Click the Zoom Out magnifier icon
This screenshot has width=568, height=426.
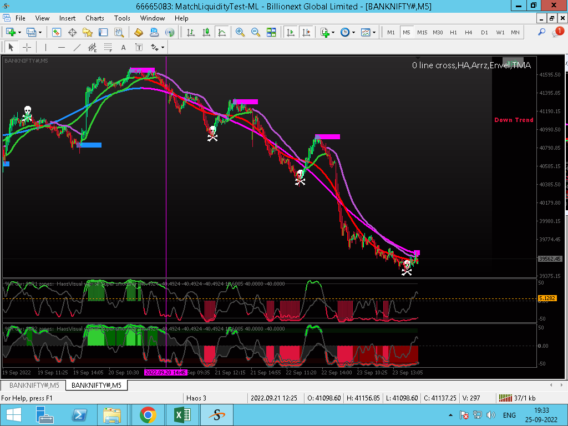tap(256, 32)
